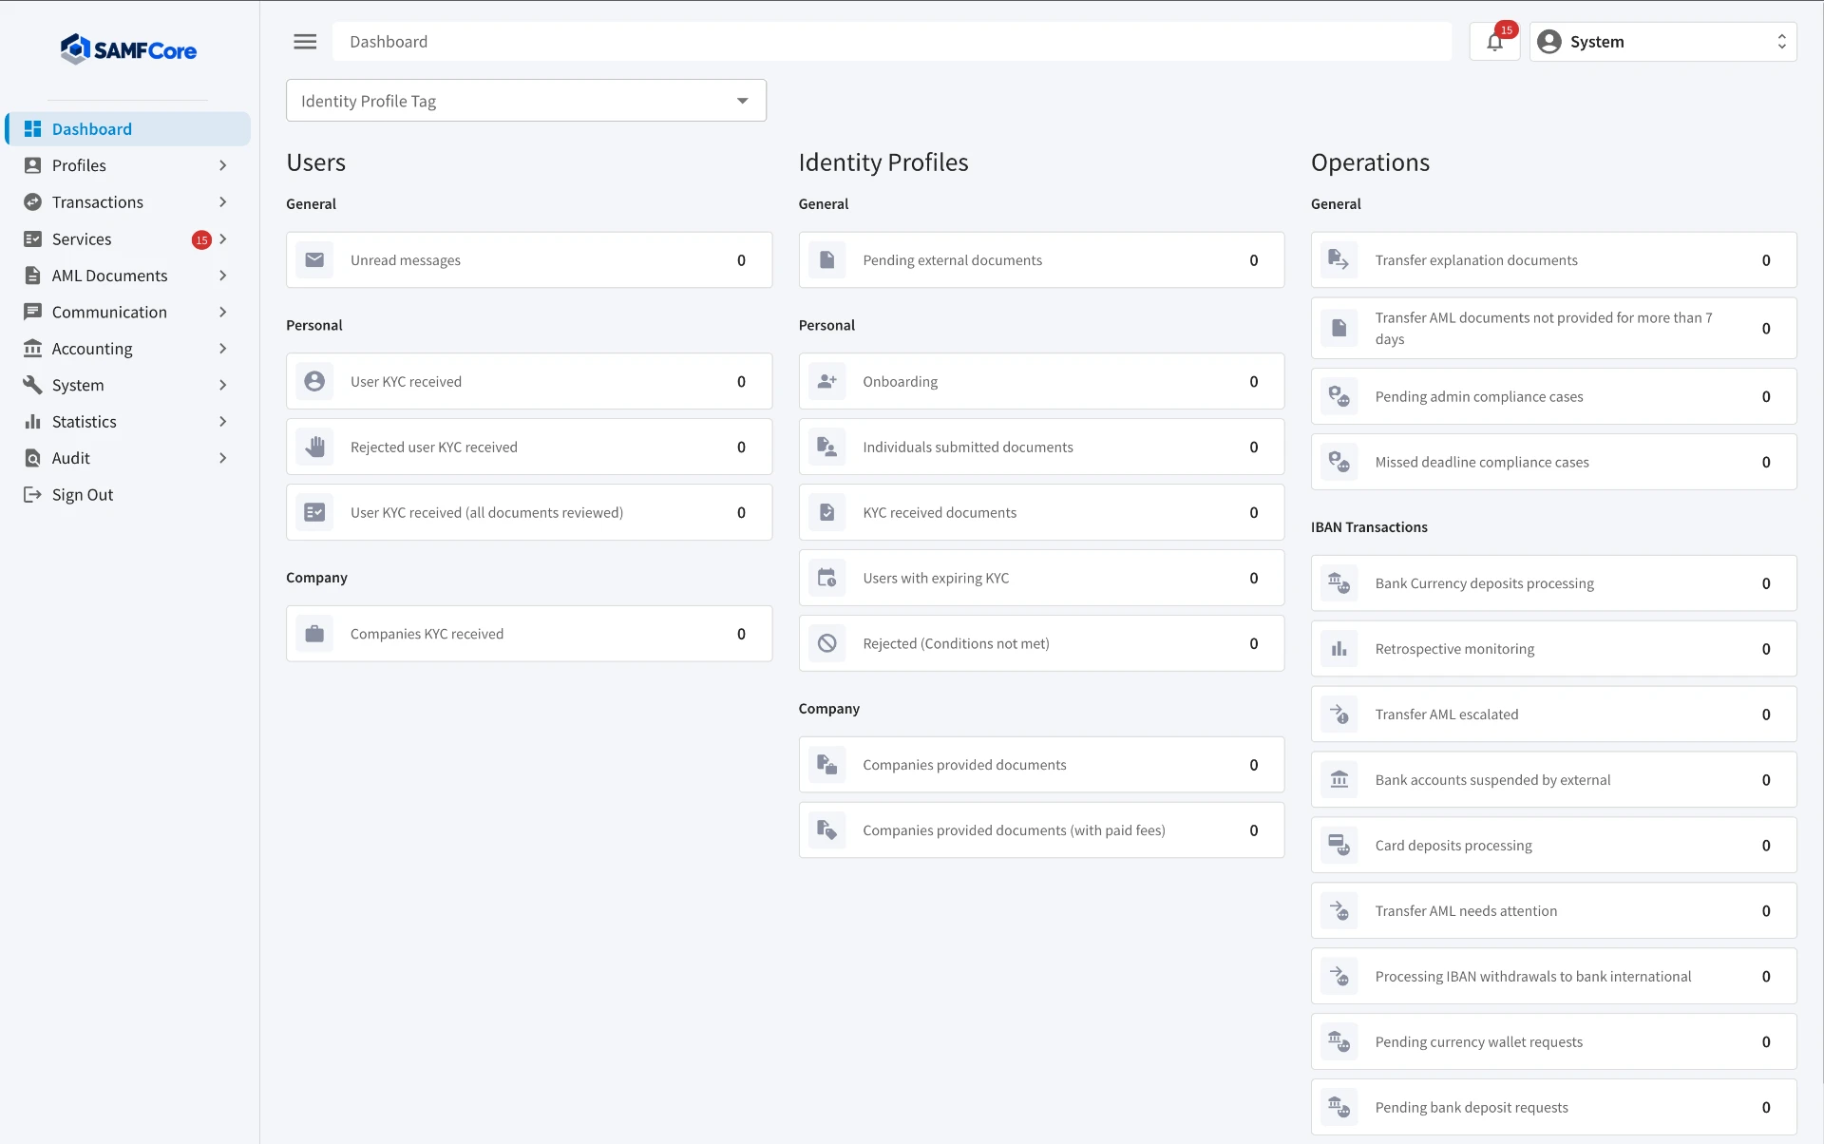This screenshot has width=1824, height=1144.
Task: Expand the Audit chevron in sidebar
Action: click(223, 458)
